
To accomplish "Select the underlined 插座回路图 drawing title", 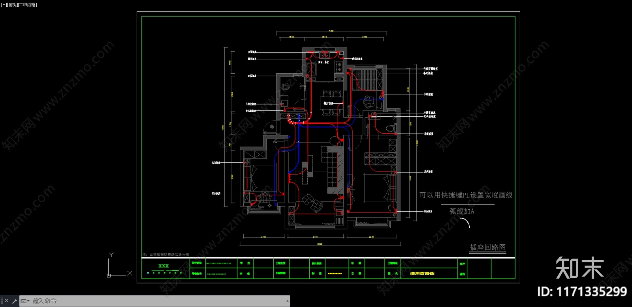I will [x=487, y=247].
